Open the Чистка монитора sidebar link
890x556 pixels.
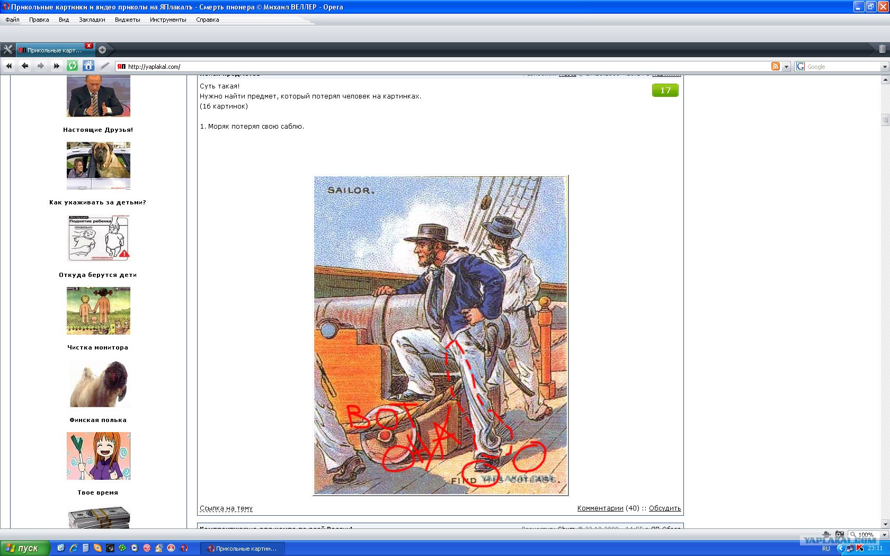click(98, 347)
